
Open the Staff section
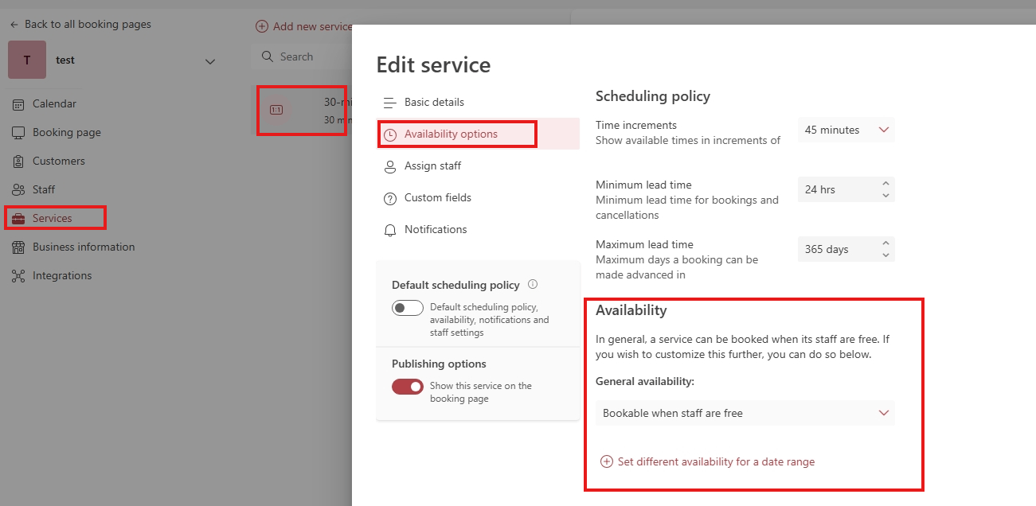(x=45, y=189)
